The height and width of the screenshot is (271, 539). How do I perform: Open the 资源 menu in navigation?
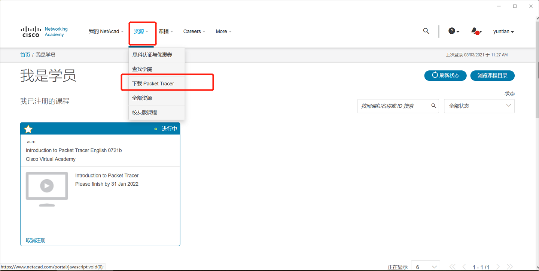coord(141,31)
